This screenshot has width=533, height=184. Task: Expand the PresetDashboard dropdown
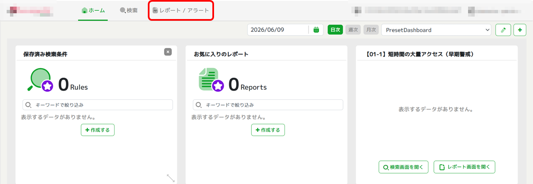pyautogui.click(x=436, y=30)
